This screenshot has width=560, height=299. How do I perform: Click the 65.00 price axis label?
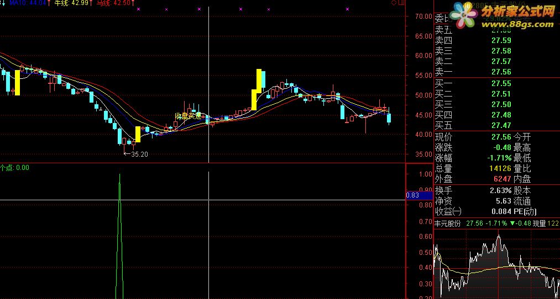point(424,36)
